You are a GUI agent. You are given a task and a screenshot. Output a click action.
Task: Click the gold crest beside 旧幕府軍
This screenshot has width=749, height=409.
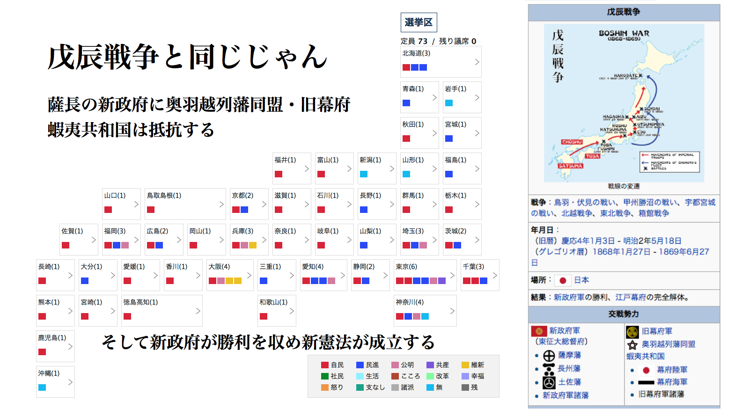pos(632,332)
